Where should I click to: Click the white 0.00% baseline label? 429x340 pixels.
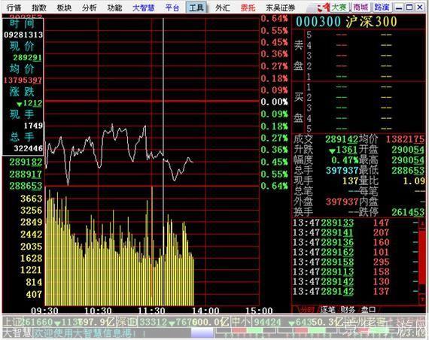[274, 102]
